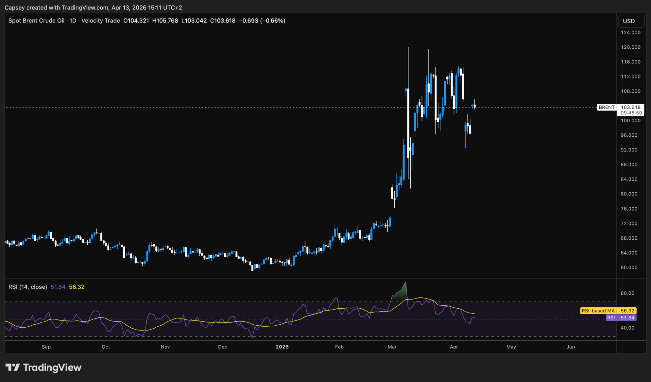Open the USD currency selector at top right
Screen dimensions: 651x382
tap(631, 21)
